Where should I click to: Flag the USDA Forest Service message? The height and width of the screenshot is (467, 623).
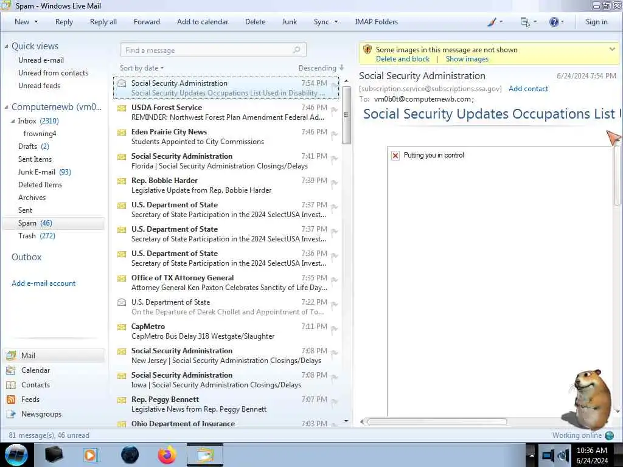335,110
